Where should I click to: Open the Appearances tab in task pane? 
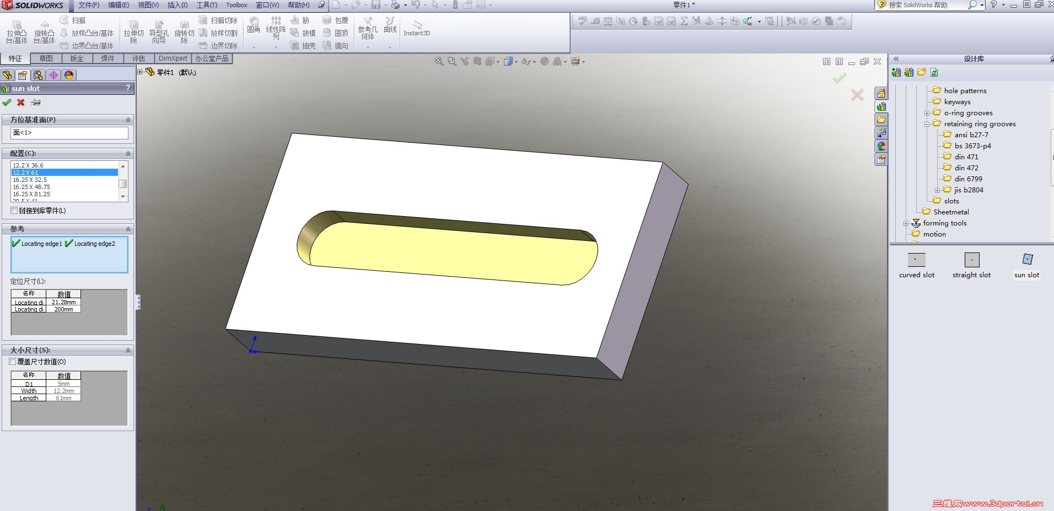coord(881,146)
